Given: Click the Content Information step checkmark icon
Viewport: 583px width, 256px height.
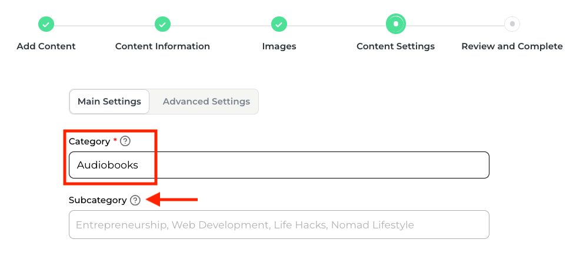Looking at the screenshot, I should [162, 24].
